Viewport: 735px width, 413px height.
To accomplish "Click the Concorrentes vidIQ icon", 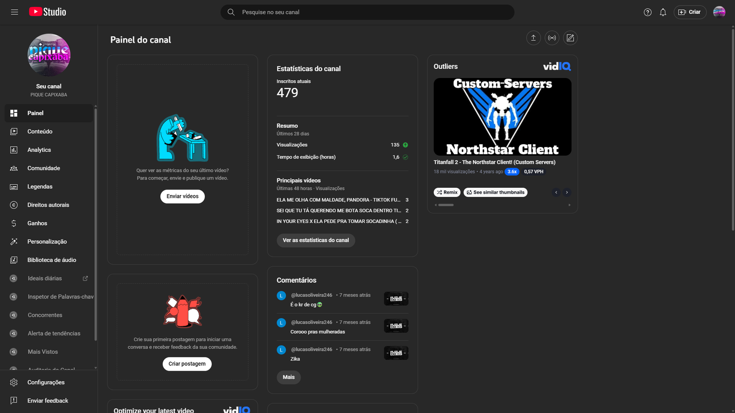I will click(x=14, y=315).
